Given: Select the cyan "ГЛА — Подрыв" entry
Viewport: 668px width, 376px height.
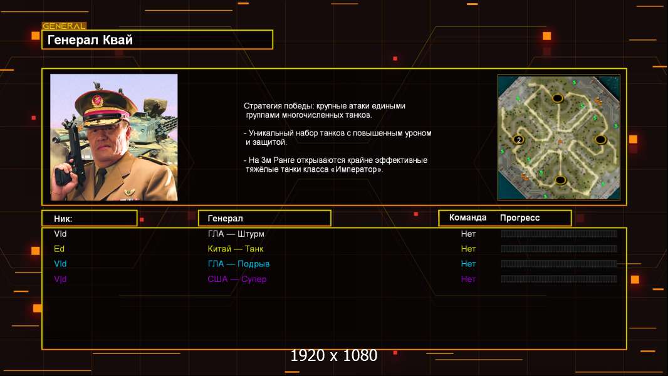Looking at the screenshot, I should 239,264.
